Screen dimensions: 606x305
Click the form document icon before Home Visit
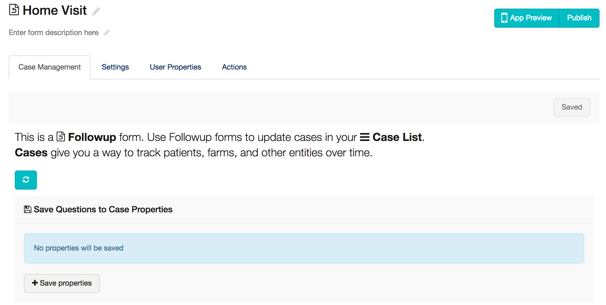coord(14,10)
